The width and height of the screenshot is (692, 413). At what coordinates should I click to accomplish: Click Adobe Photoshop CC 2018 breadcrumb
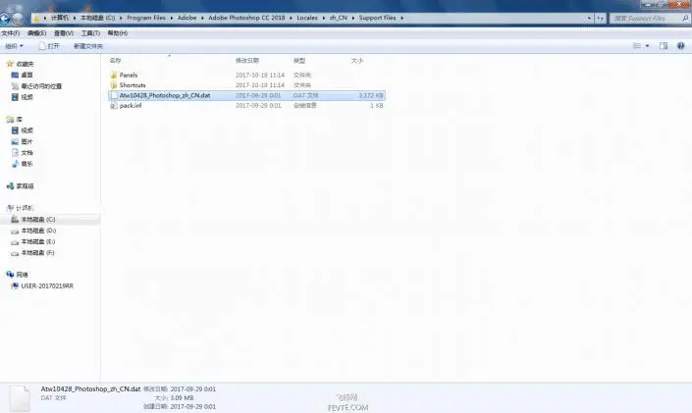click(x=246, y=18)
